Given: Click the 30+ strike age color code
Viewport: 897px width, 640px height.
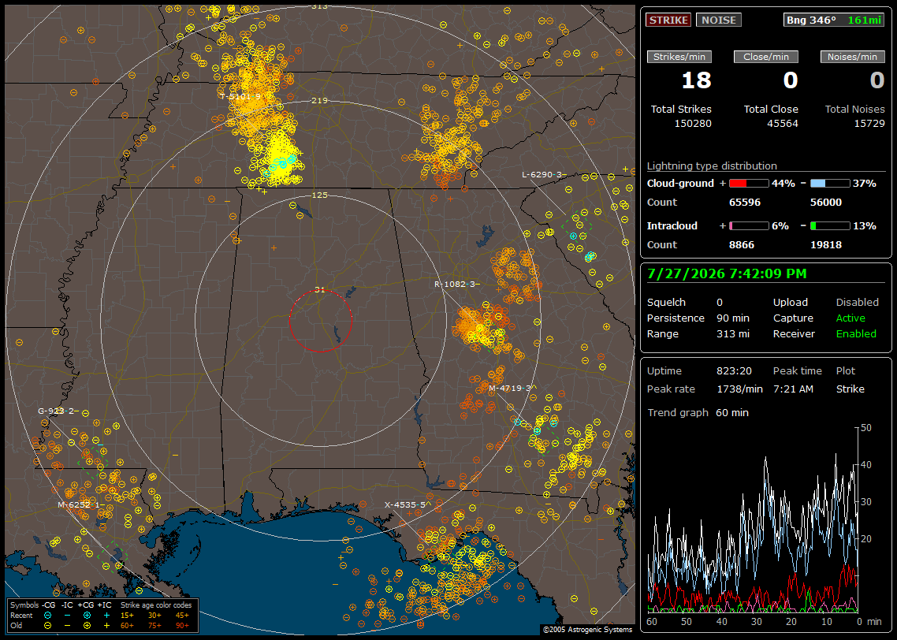Looking at the screenshot, I should pyautogui.click(x=154, y=616).
